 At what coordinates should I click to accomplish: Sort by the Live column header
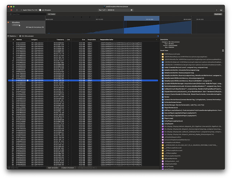(68, 40)
